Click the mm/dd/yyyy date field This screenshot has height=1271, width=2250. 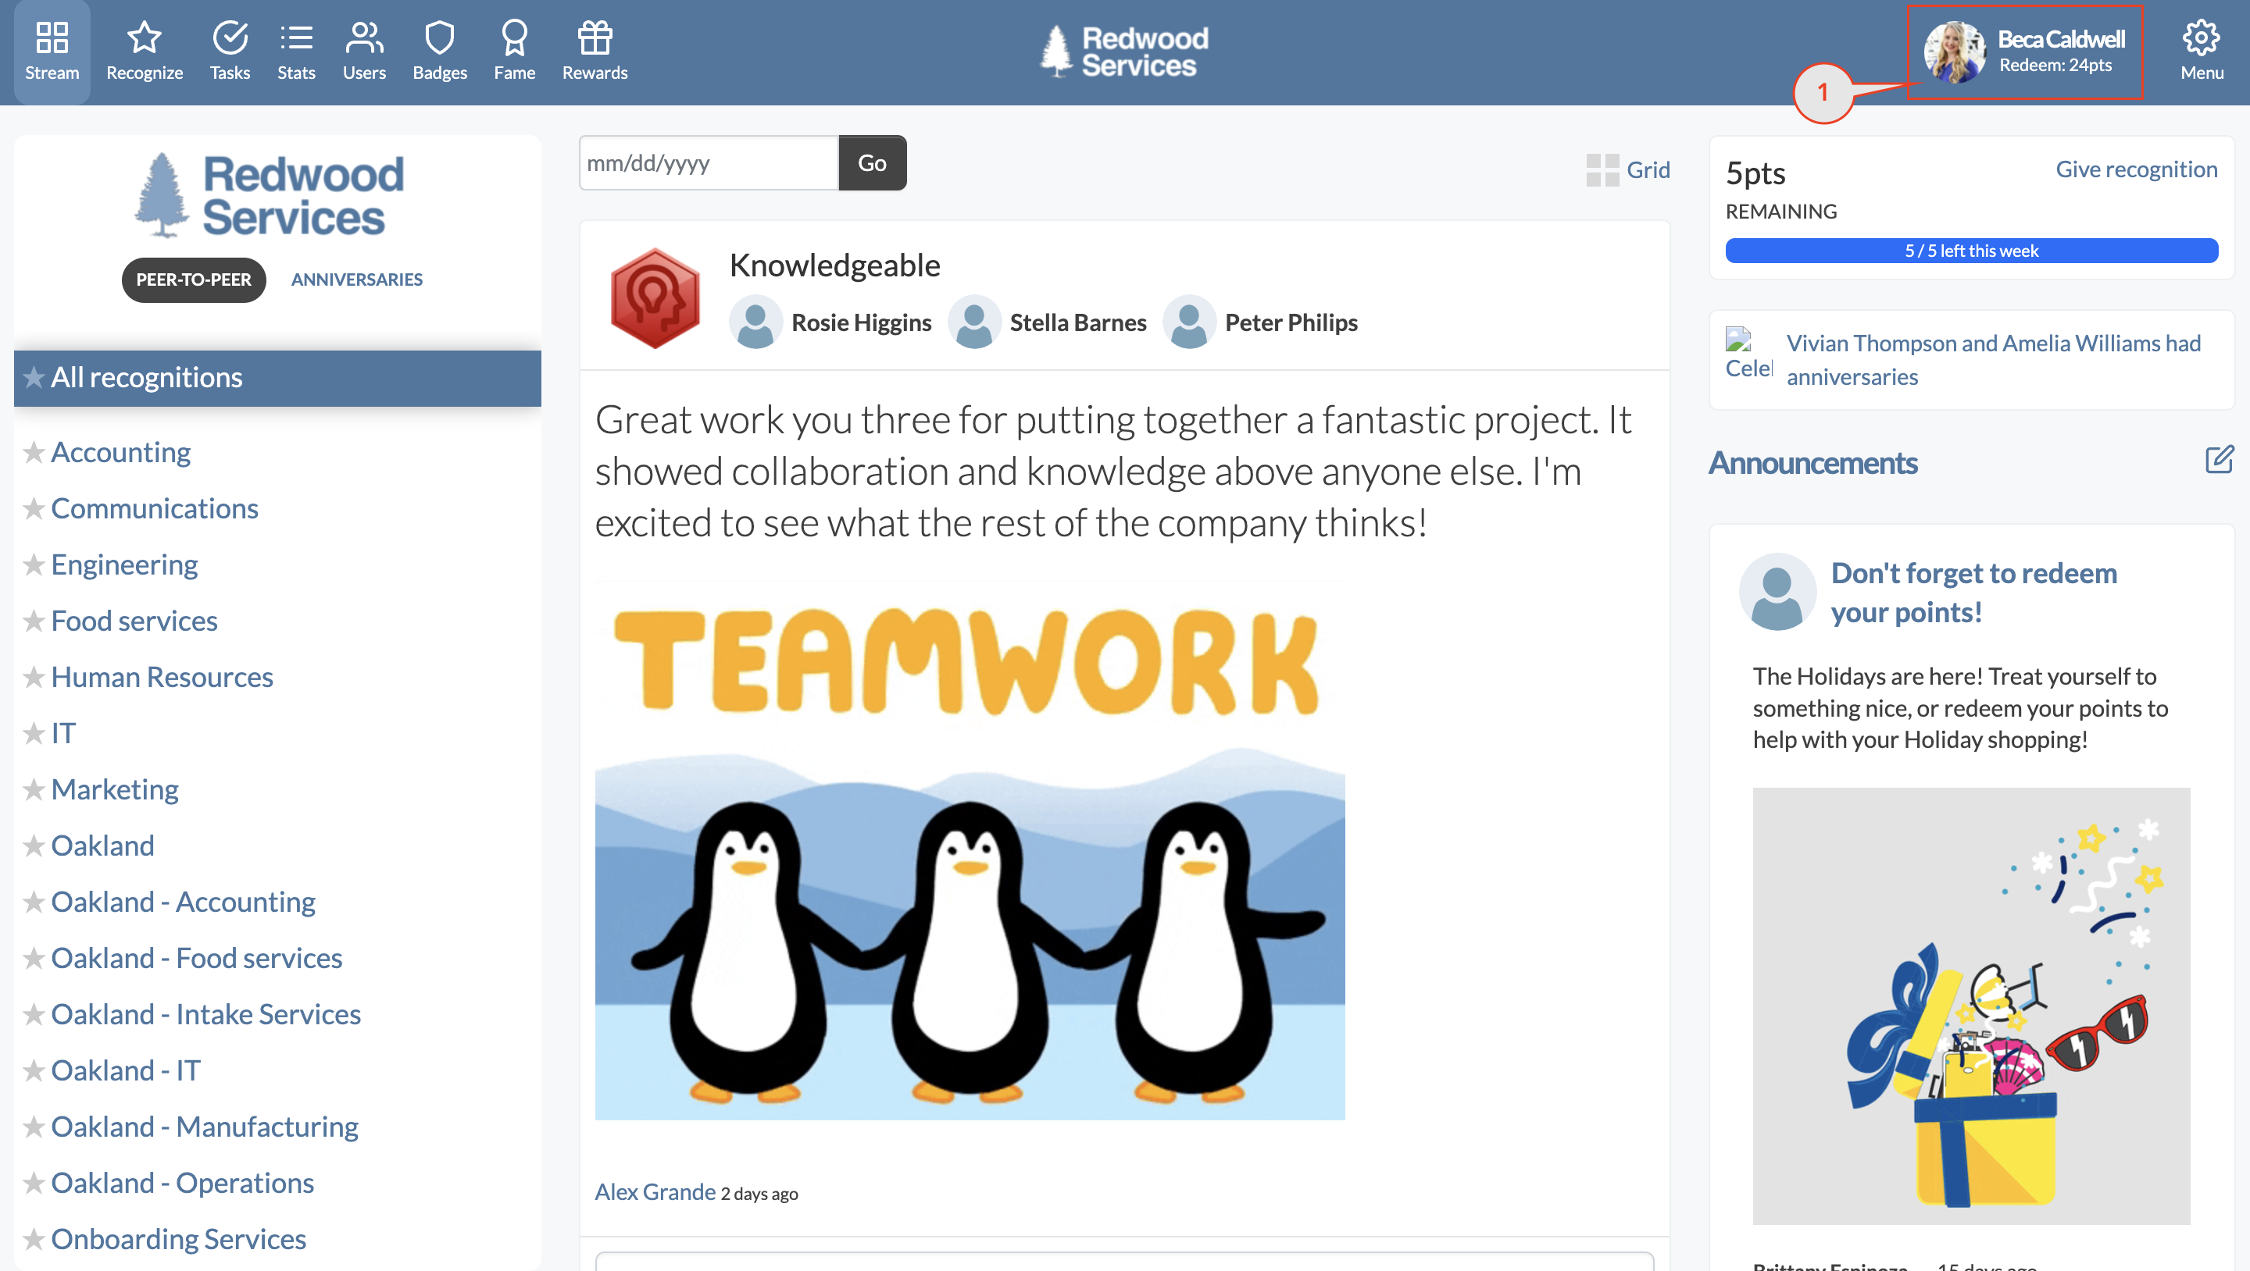point(709,162)
